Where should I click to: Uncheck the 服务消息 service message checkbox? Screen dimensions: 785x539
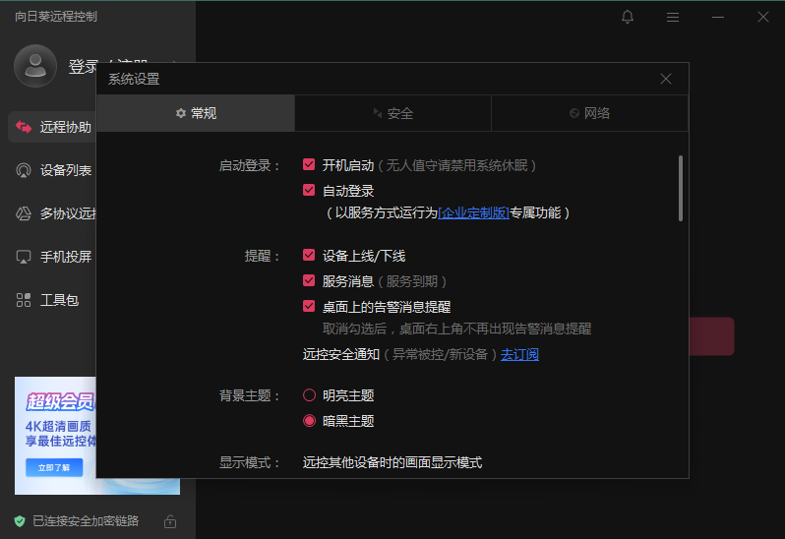(309, 281)
